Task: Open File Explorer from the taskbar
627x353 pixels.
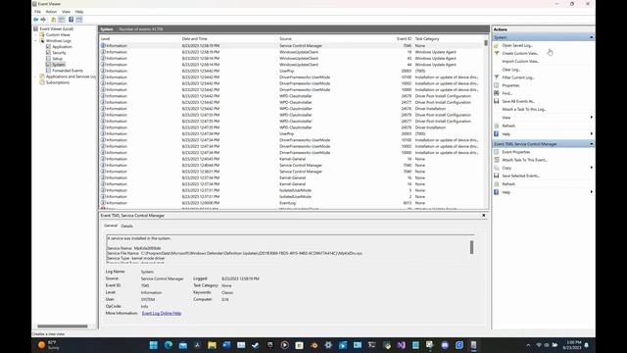Action: pos(212,345)
